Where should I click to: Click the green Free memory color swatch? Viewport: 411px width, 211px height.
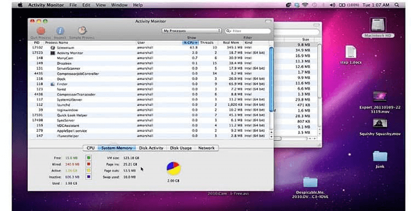point(89,158)
